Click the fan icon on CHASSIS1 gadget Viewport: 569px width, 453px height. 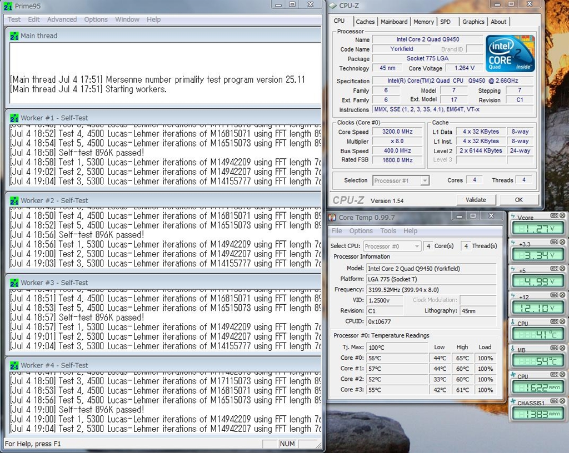pyautogui.click(x=513, y=401)
